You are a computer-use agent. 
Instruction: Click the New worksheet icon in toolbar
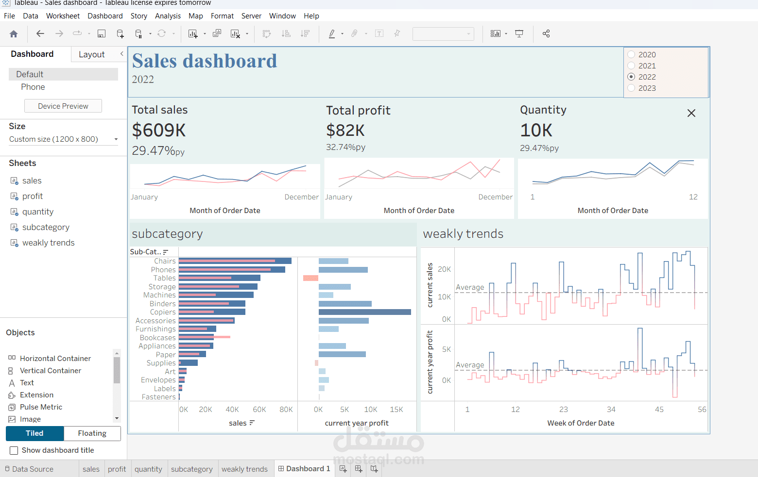point(193,34)
